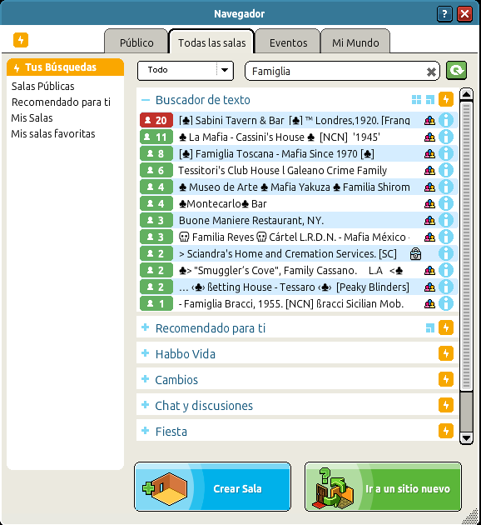Open info for Sabini Tavern & Bar room
The width and height of the screenshot is (481, 525).
(446, 120)
